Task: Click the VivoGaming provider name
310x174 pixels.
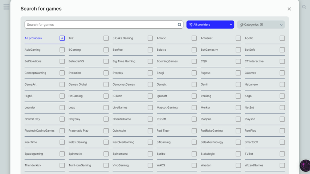Action: (x=121, y=165)
